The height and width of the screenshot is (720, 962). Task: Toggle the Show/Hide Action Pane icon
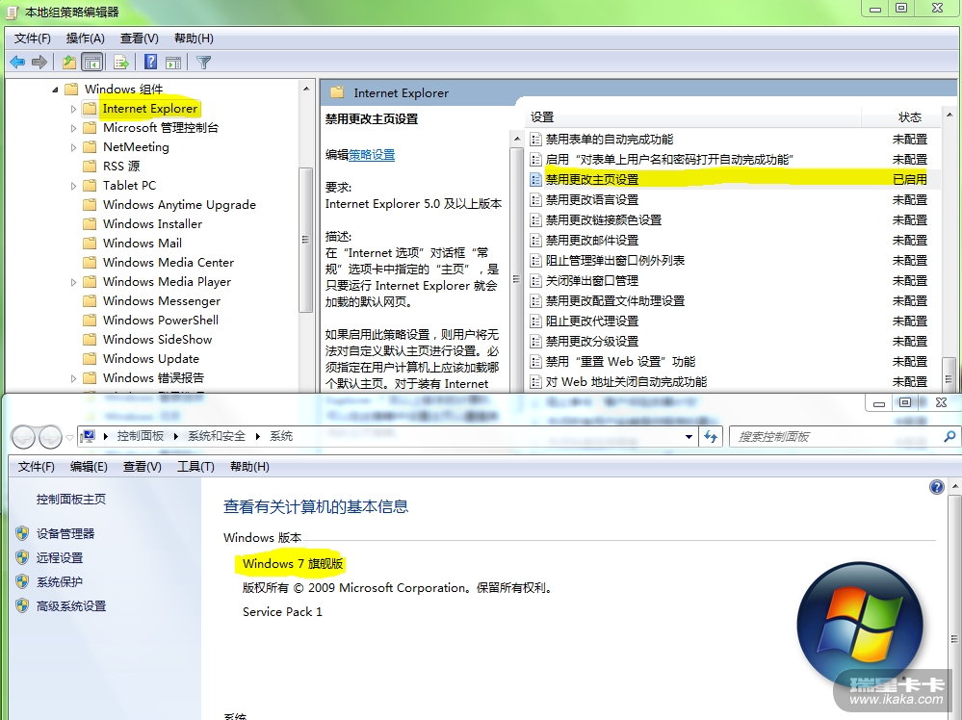173,62
